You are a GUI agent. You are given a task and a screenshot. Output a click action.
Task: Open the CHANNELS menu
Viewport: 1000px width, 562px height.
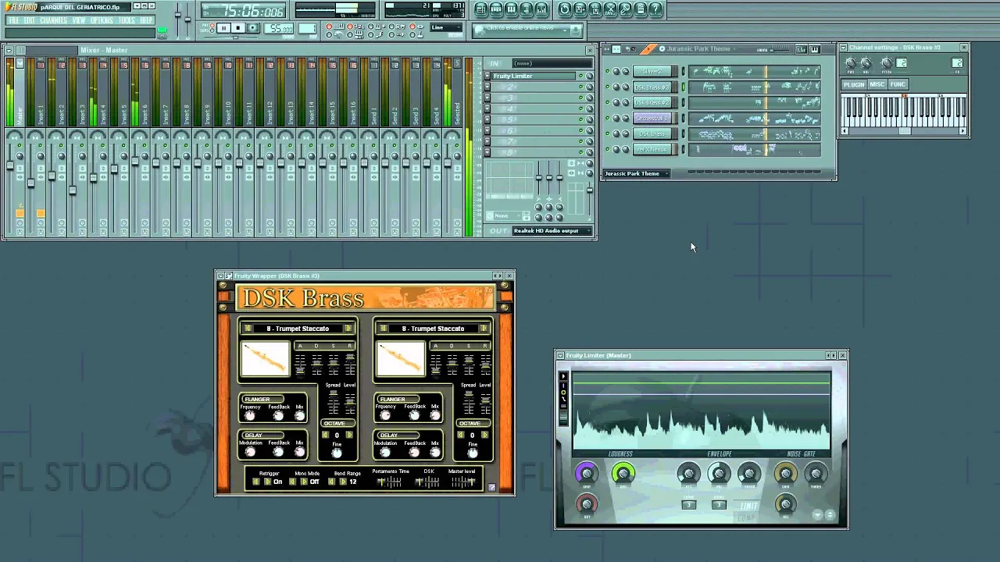point(53,20)
